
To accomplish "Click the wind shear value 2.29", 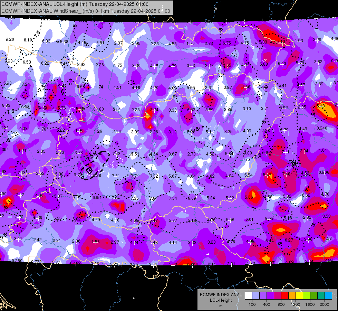I will (317, 39).
